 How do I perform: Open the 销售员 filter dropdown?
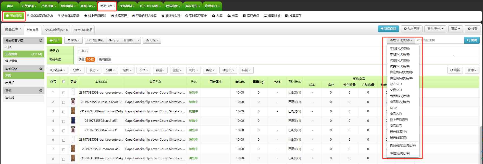(228, 70)
